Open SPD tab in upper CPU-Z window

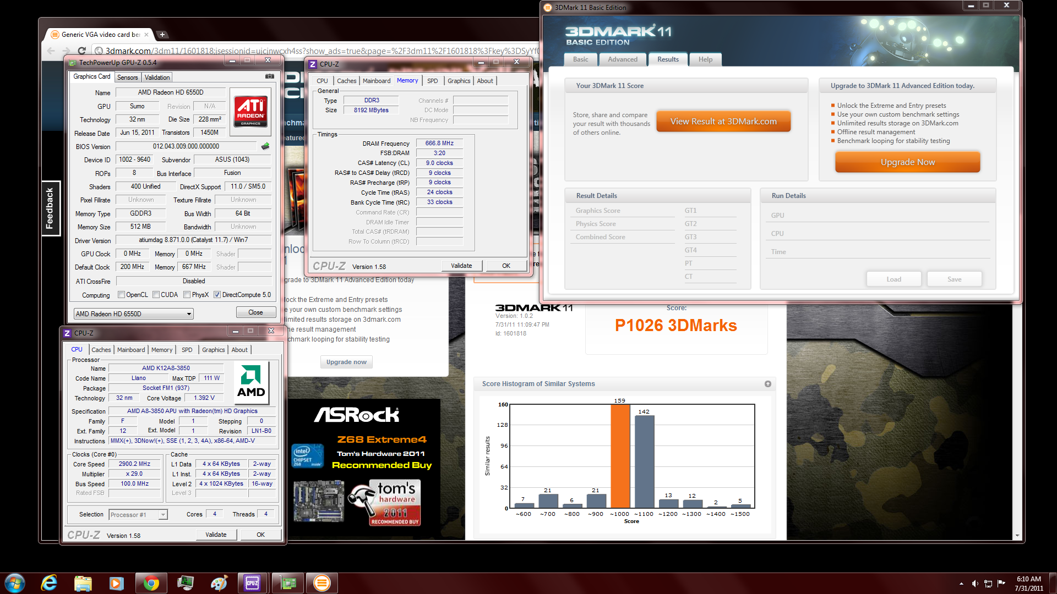coord(433,81)
